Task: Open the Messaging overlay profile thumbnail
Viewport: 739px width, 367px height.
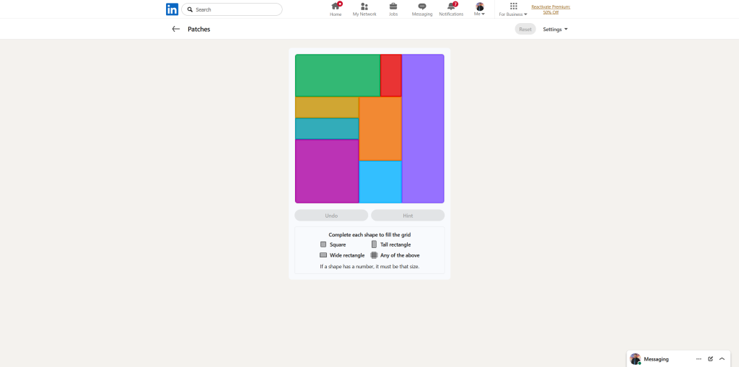Action: pyautogui.click(x=635, y=359)
